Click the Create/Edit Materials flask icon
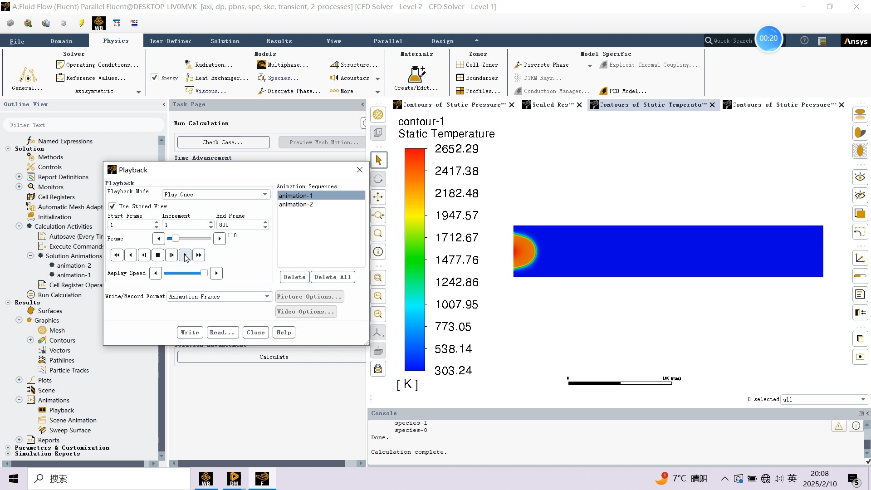 coord(416,74)
